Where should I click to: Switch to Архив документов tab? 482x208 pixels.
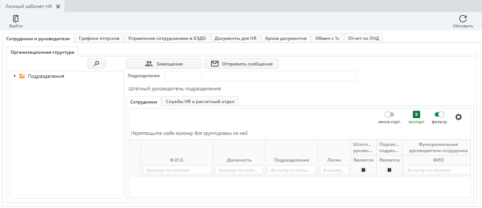286,38
